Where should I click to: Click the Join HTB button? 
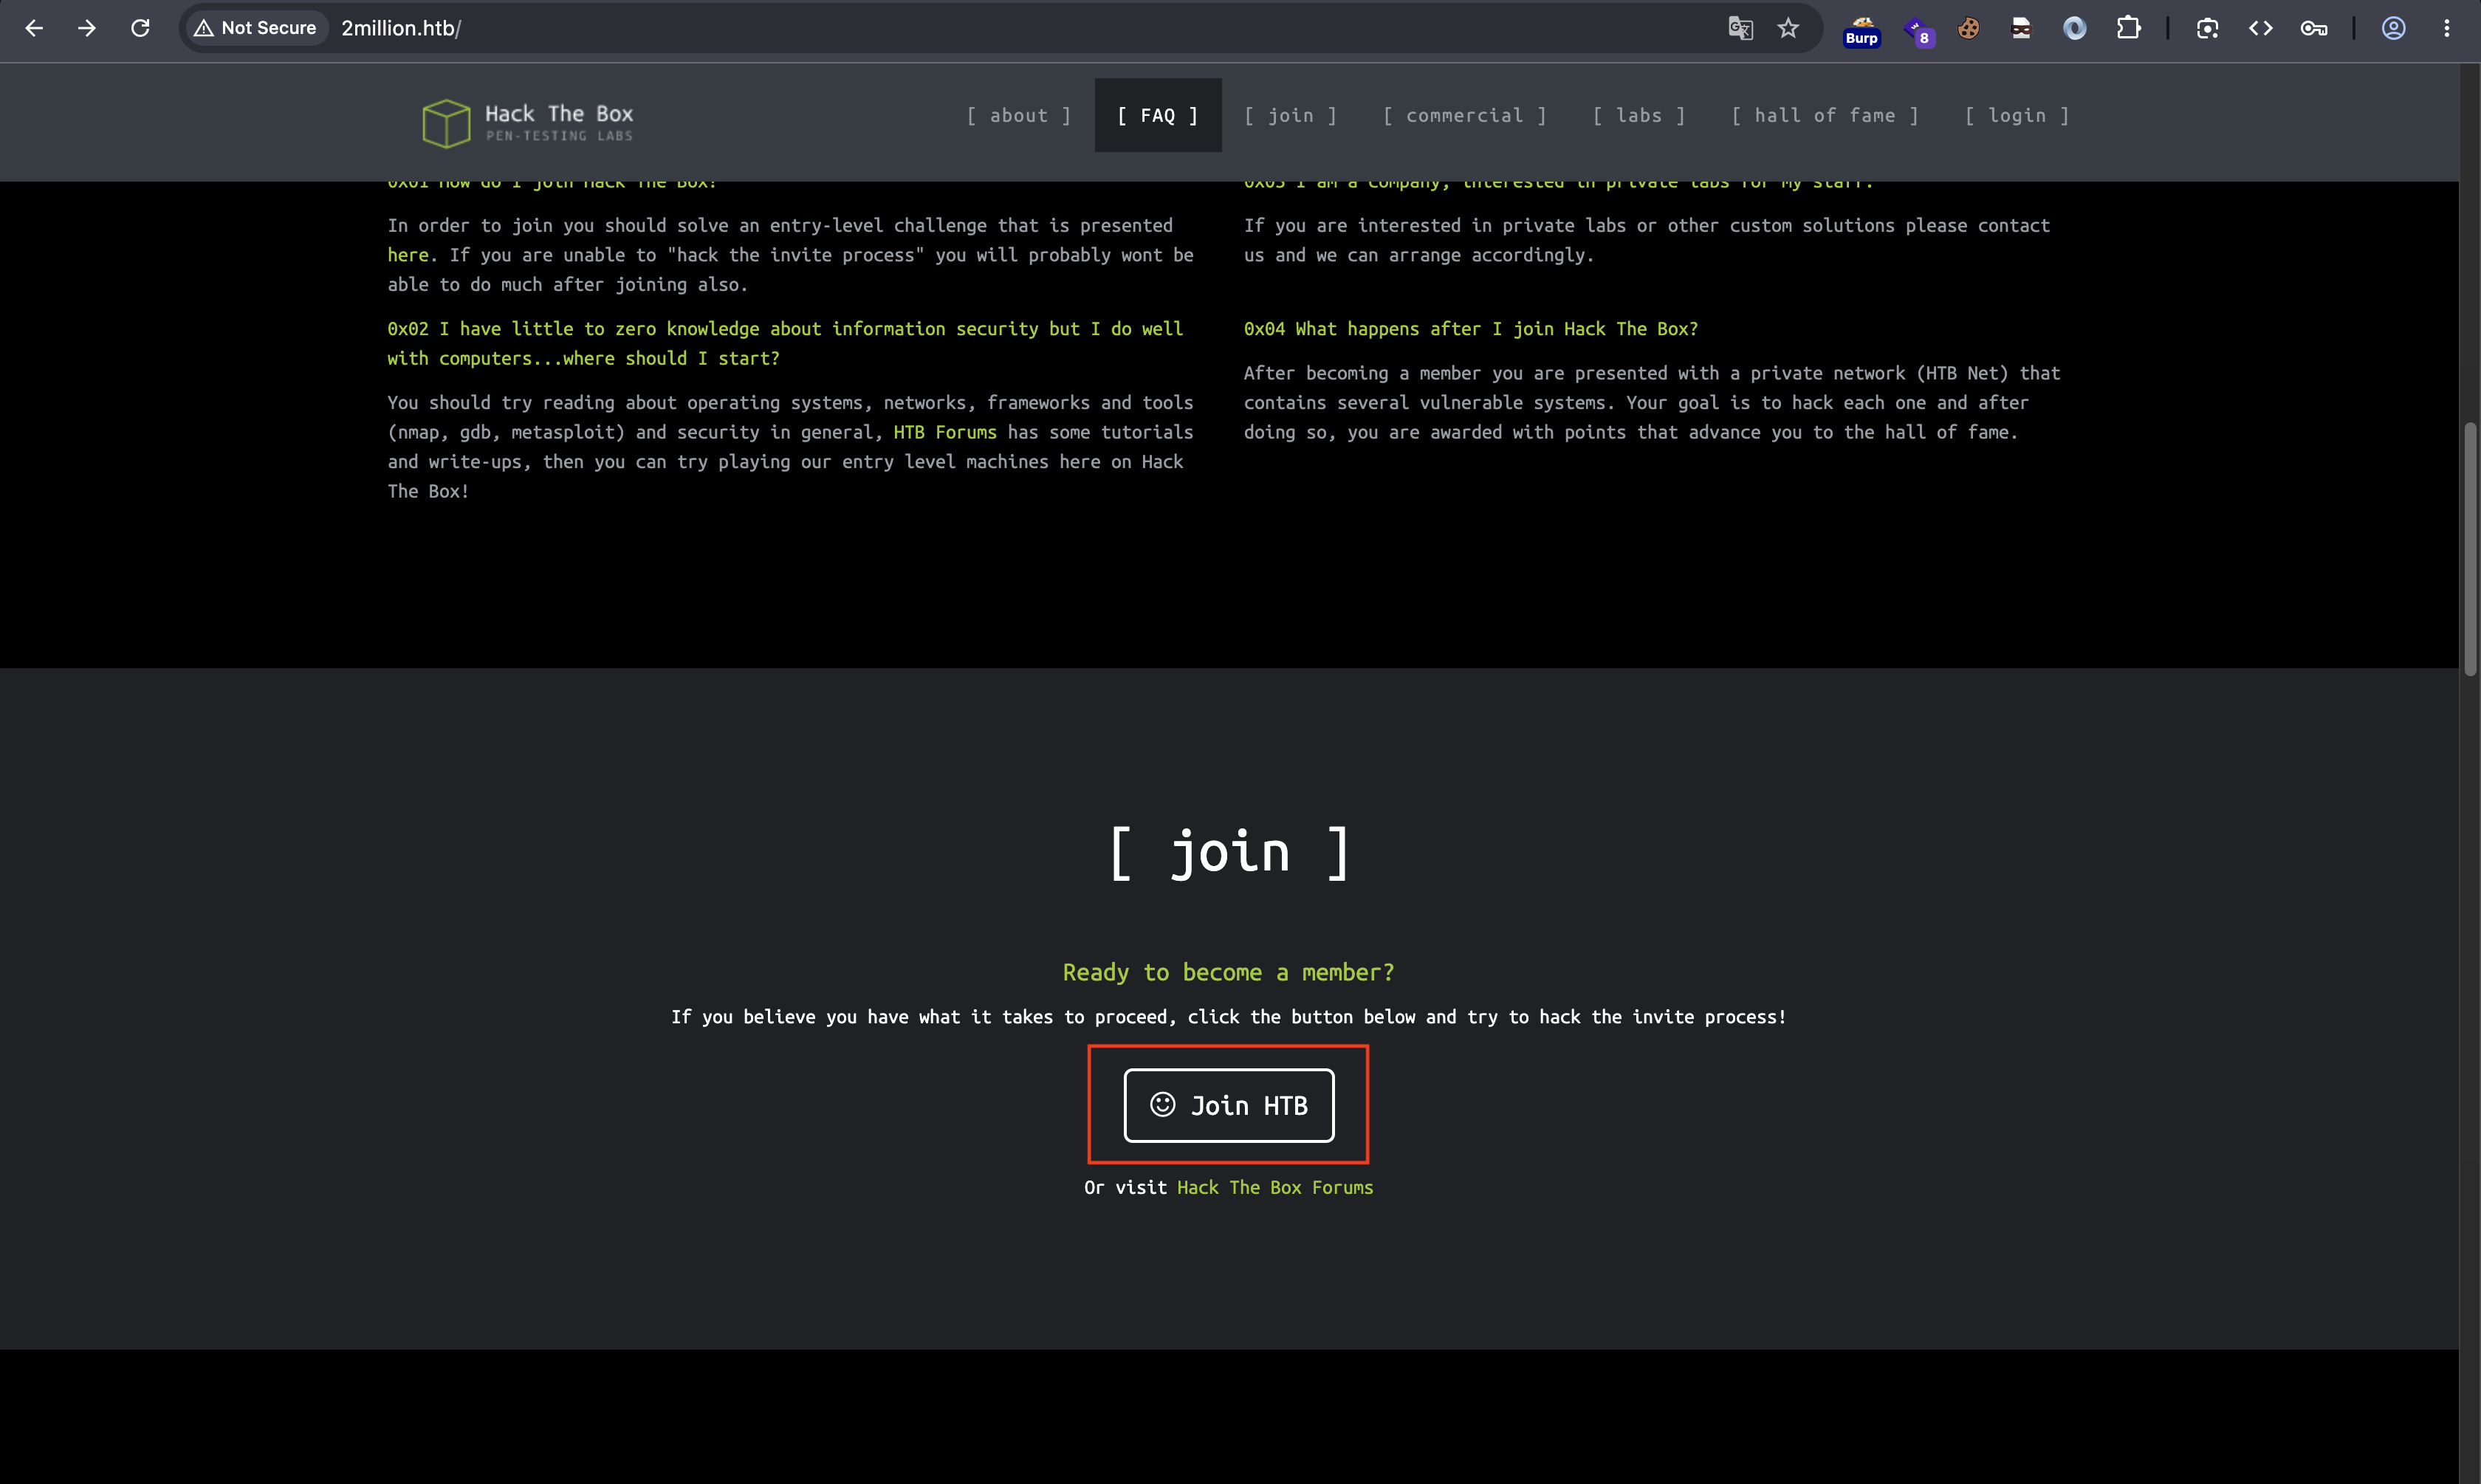[1228, 1105]
